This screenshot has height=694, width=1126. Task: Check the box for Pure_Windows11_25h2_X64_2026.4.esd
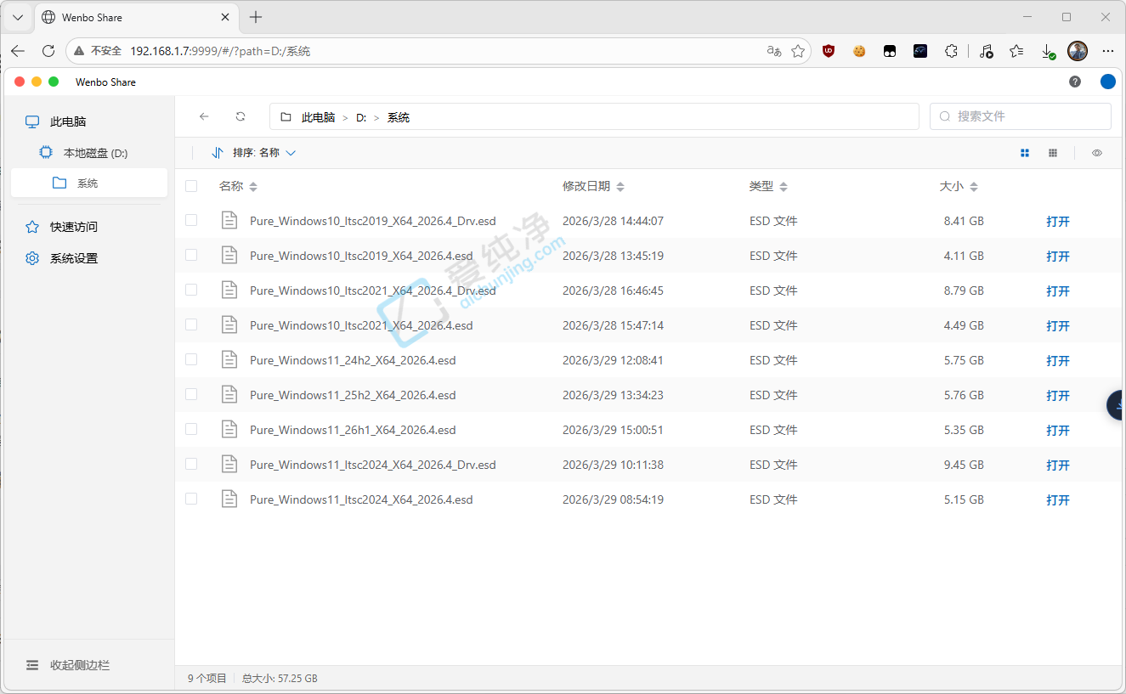191,394
